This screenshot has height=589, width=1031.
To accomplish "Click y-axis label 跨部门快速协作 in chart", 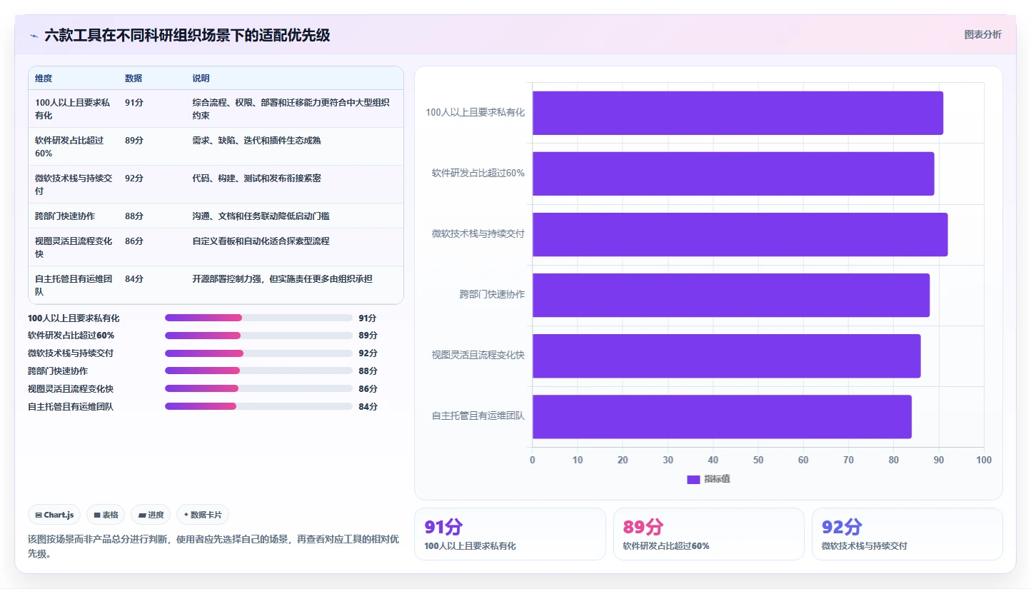I will 492,294.
